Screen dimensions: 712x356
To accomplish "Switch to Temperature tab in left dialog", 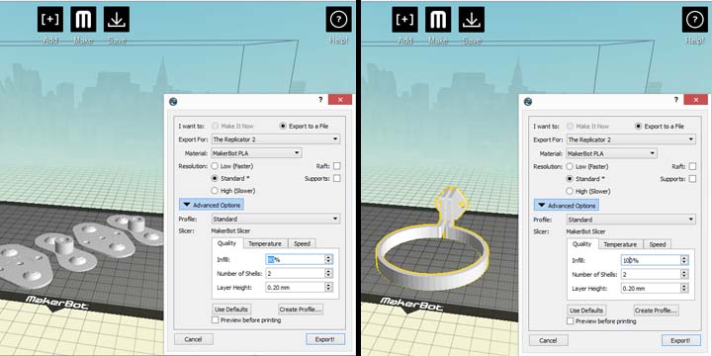I will [265, 244].
